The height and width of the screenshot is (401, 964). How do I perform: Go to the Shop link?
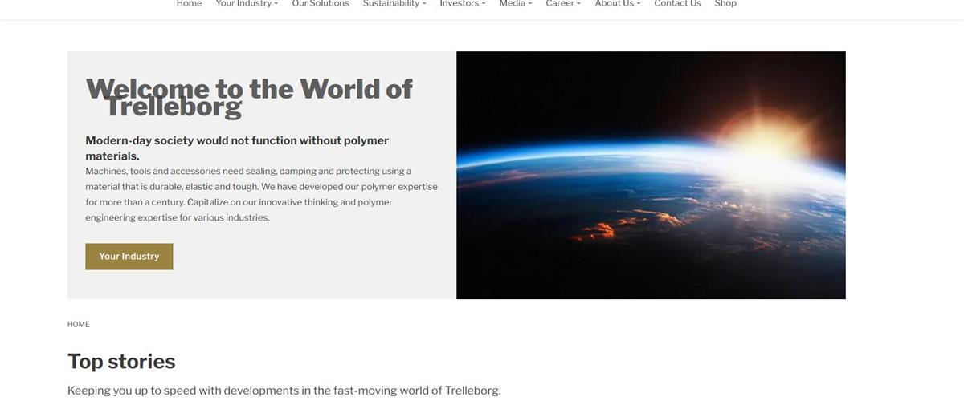[725, 4]
